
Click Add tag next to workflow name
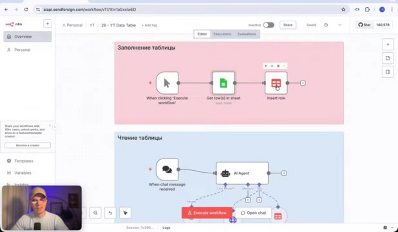point(149,25)
